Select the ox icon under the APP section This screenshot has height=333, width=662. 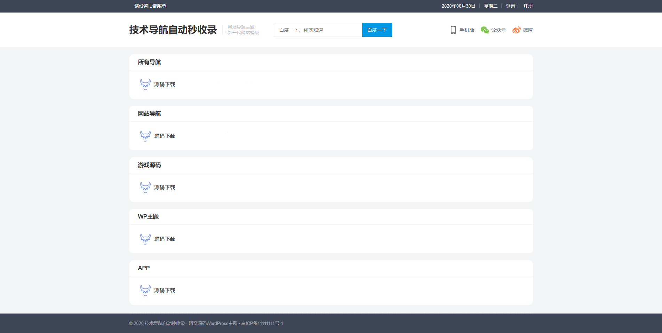[145, 290]
